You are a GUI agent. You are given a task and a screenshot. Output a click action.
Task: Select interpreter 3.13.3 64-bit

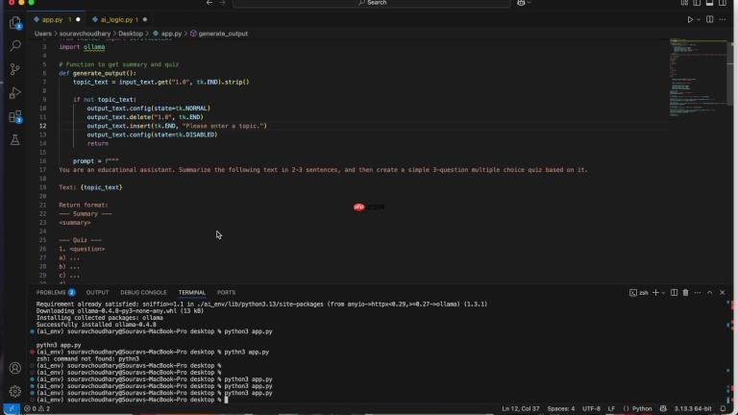coord(693,409)
